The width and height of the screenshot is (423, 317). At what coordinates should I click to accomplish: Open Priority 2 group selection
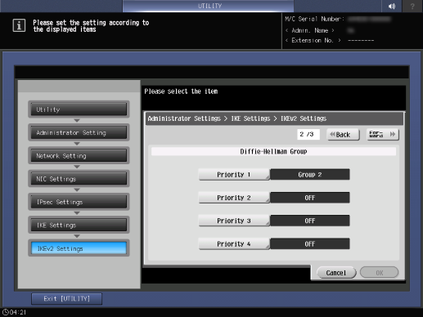click(x=234, y=198)
